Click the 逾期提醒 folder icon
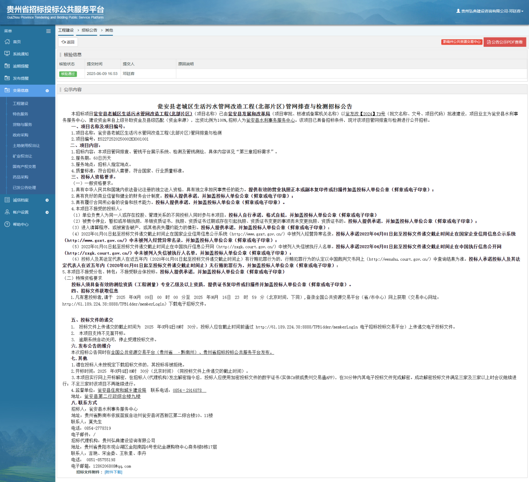 7,66
